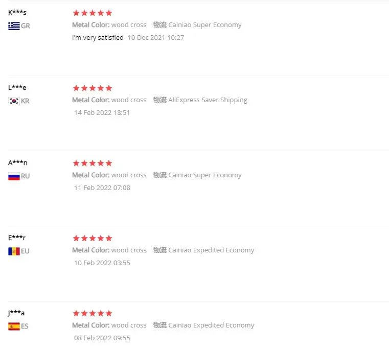The width and height of the screenshot is (389, 352).
Task: Click the South Korea flag icon
Action: tap(14, 101)
